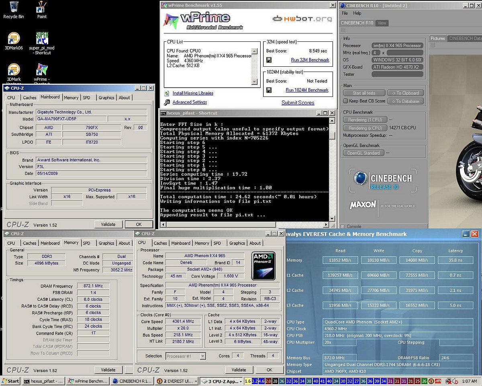Click the Start button on the taskbar
482x386 pixels.
click(x=11, y=381)
